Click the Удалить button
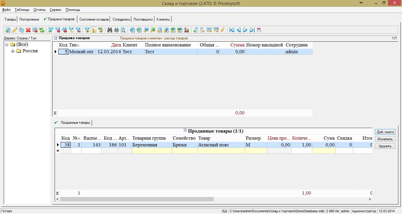This screenshot has width=402, height=214. pos(385,146)
